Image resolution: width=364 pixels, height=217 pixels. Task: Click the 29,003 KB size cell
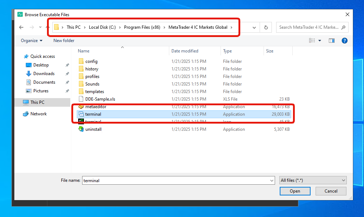click(281, 114)
